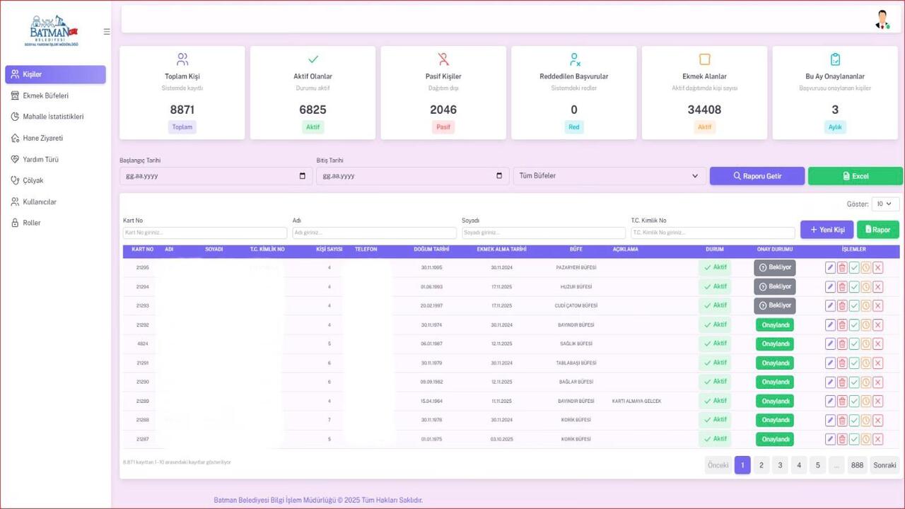
Task: Expand the Tüm Büfeler dropdown
Action: pos(609,176)
